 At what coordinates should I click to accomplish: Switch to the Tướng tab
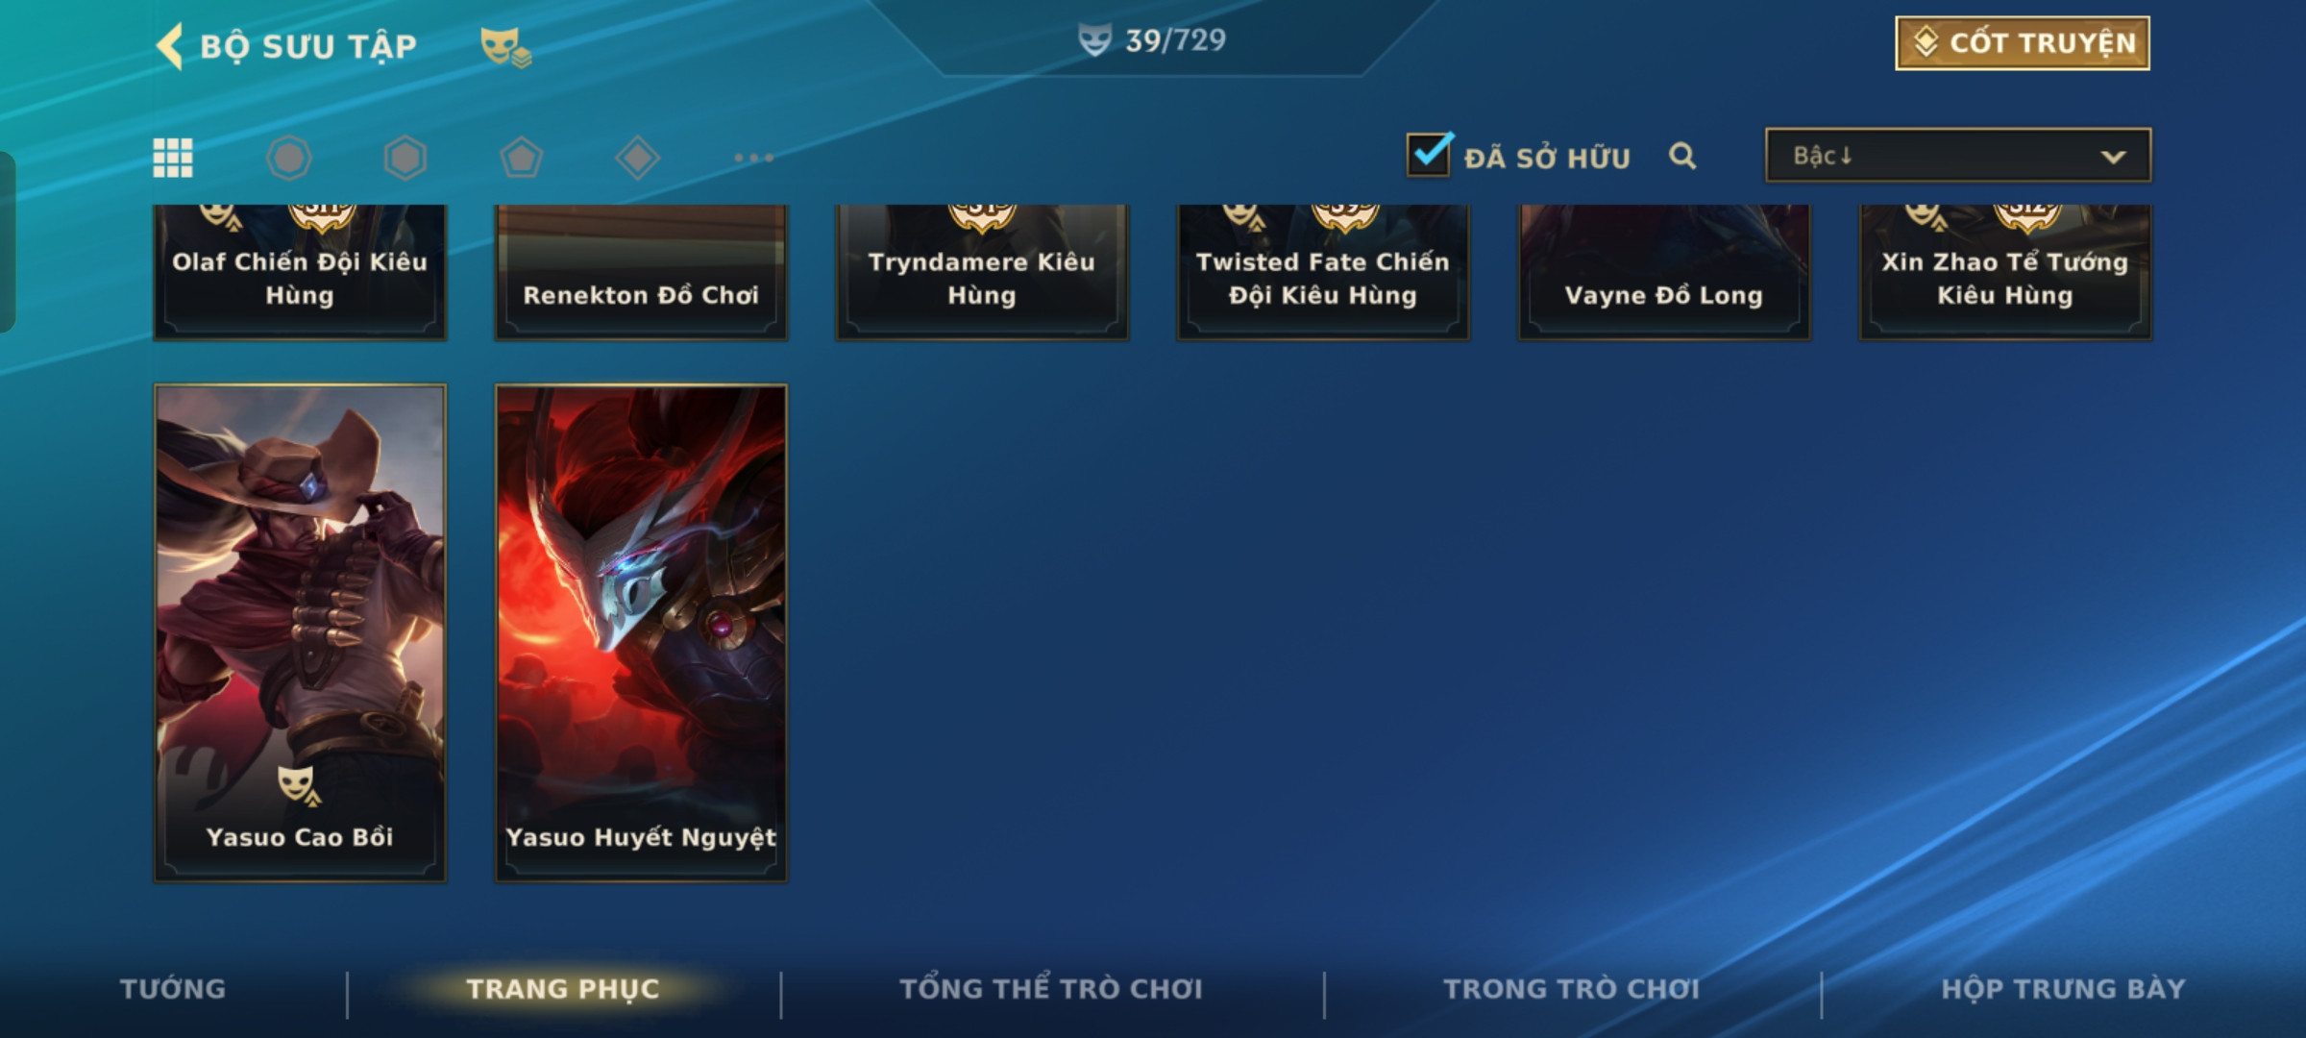pyautogui.click(x=173, y=989)
